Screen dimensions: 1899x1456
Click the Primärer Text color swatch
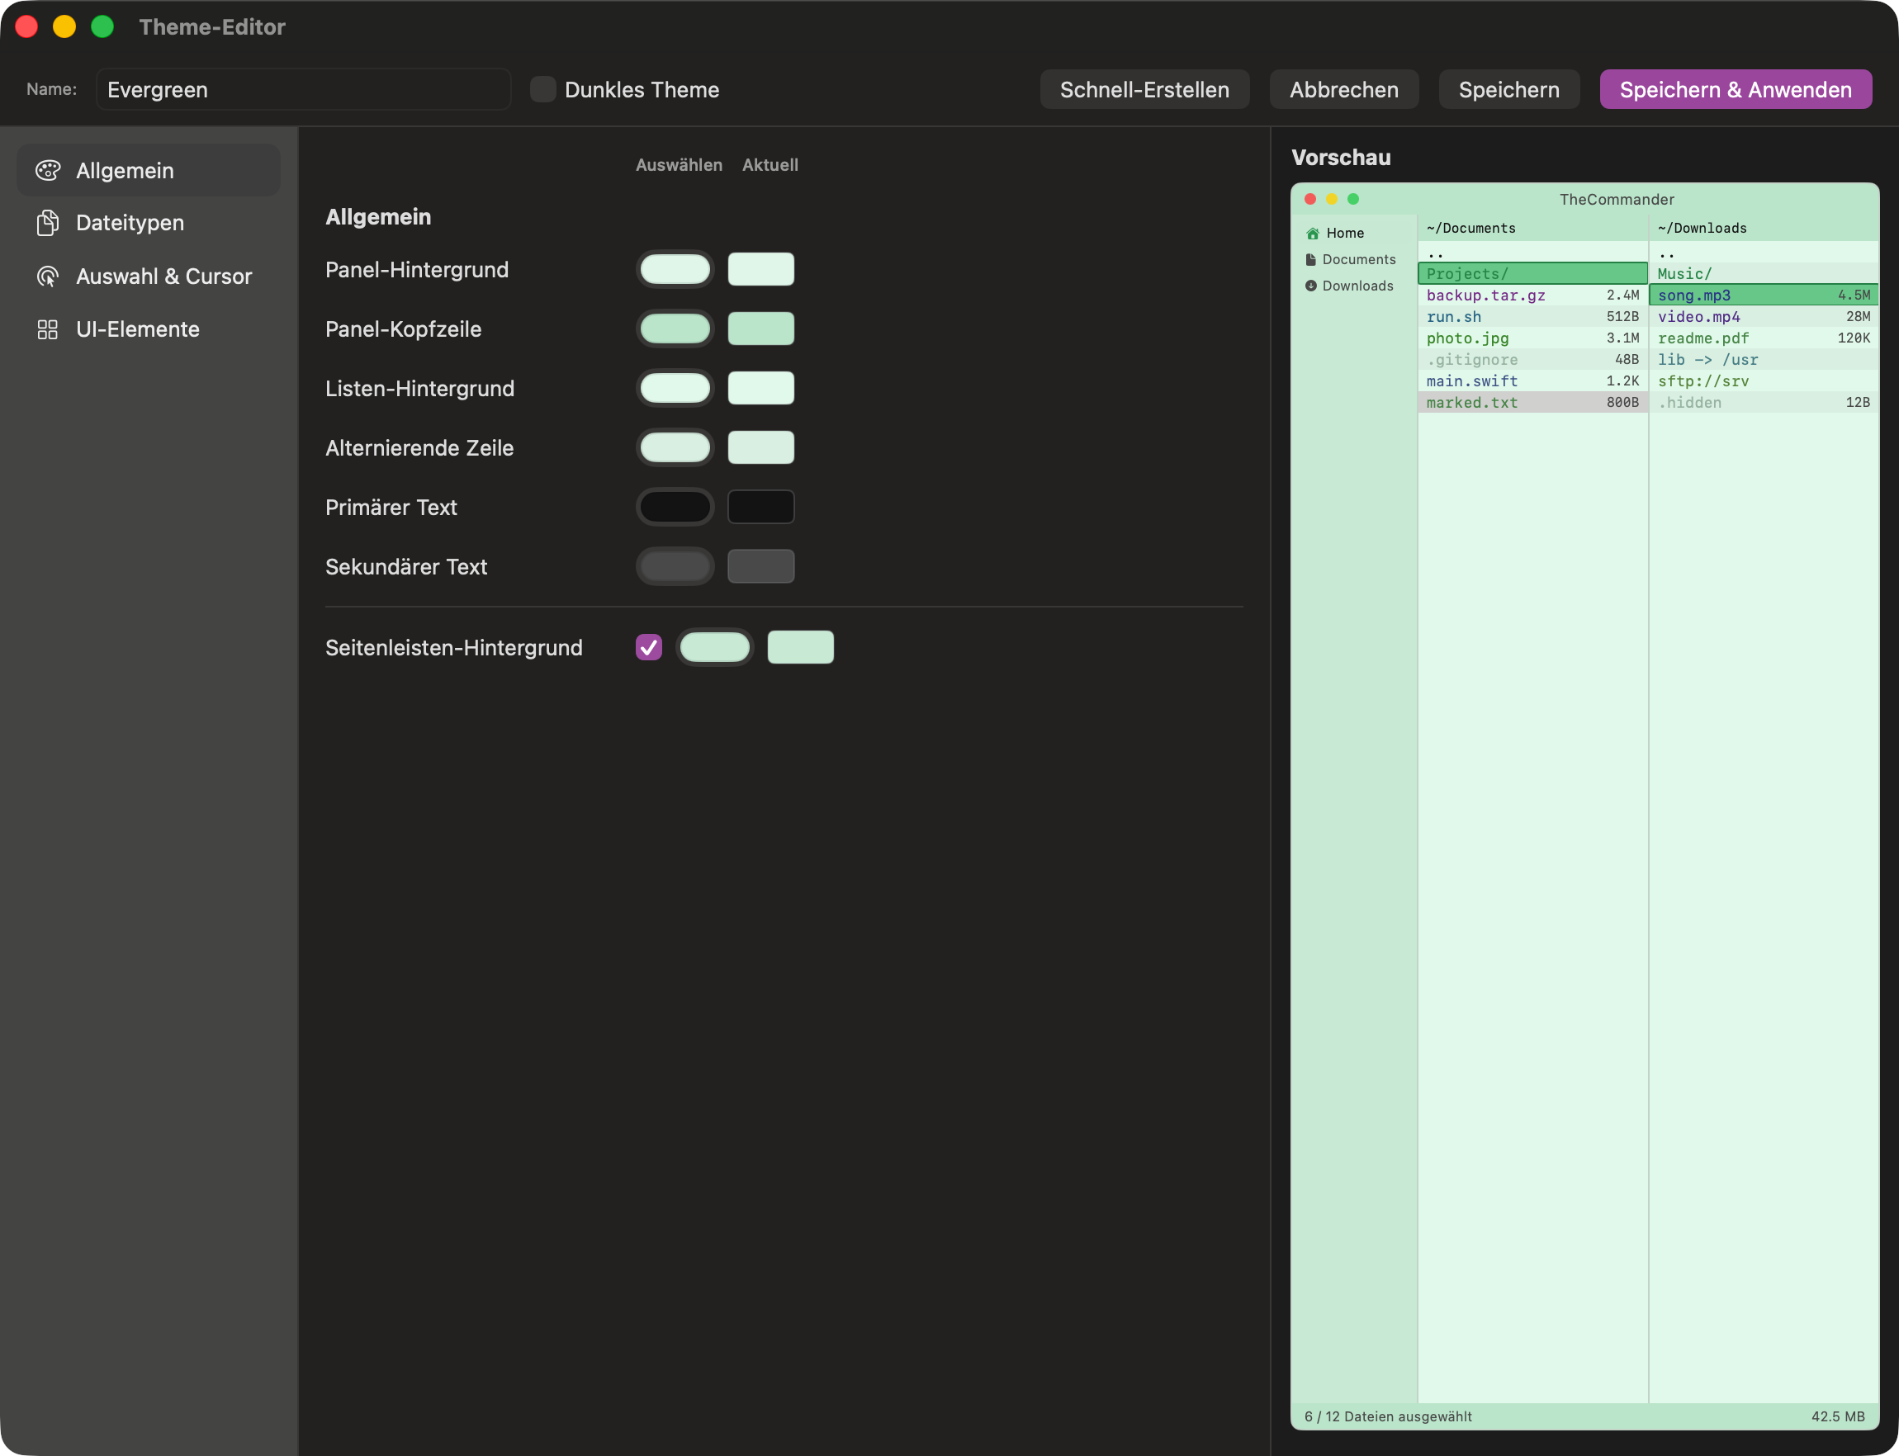click(675, 506)
